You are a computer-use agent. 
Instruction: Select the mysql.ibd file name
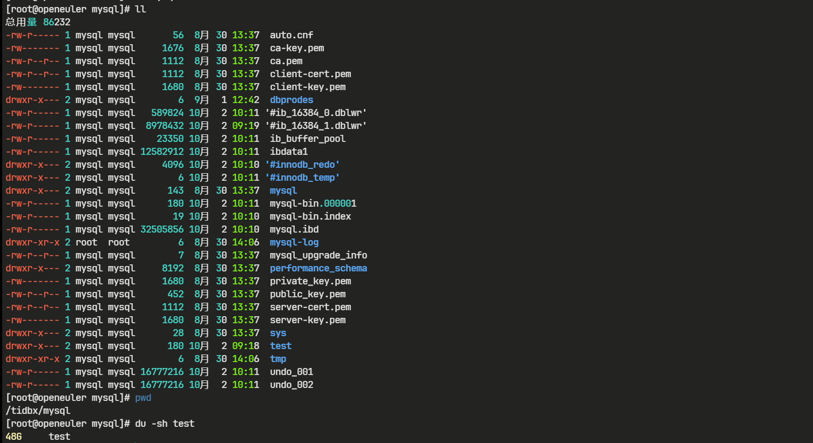point(294,229)
